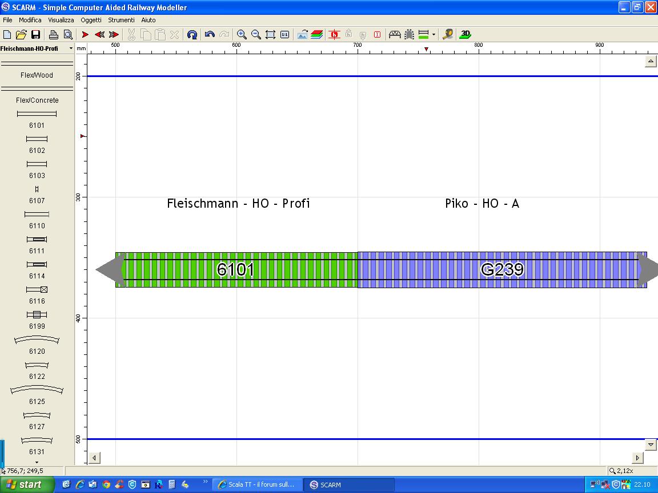Undo the last action with the blue arrow
The width and height of the screenshot is (658, 493).
pos(210,35)
